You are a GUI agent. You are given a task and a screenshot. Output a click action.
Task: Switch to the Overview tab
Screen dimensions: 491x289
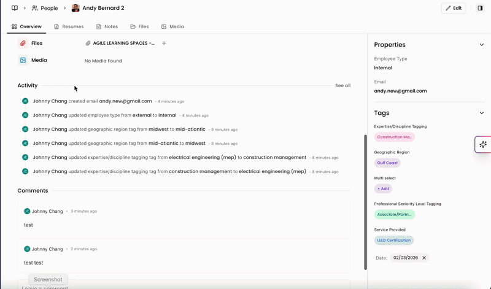(26, 26)
